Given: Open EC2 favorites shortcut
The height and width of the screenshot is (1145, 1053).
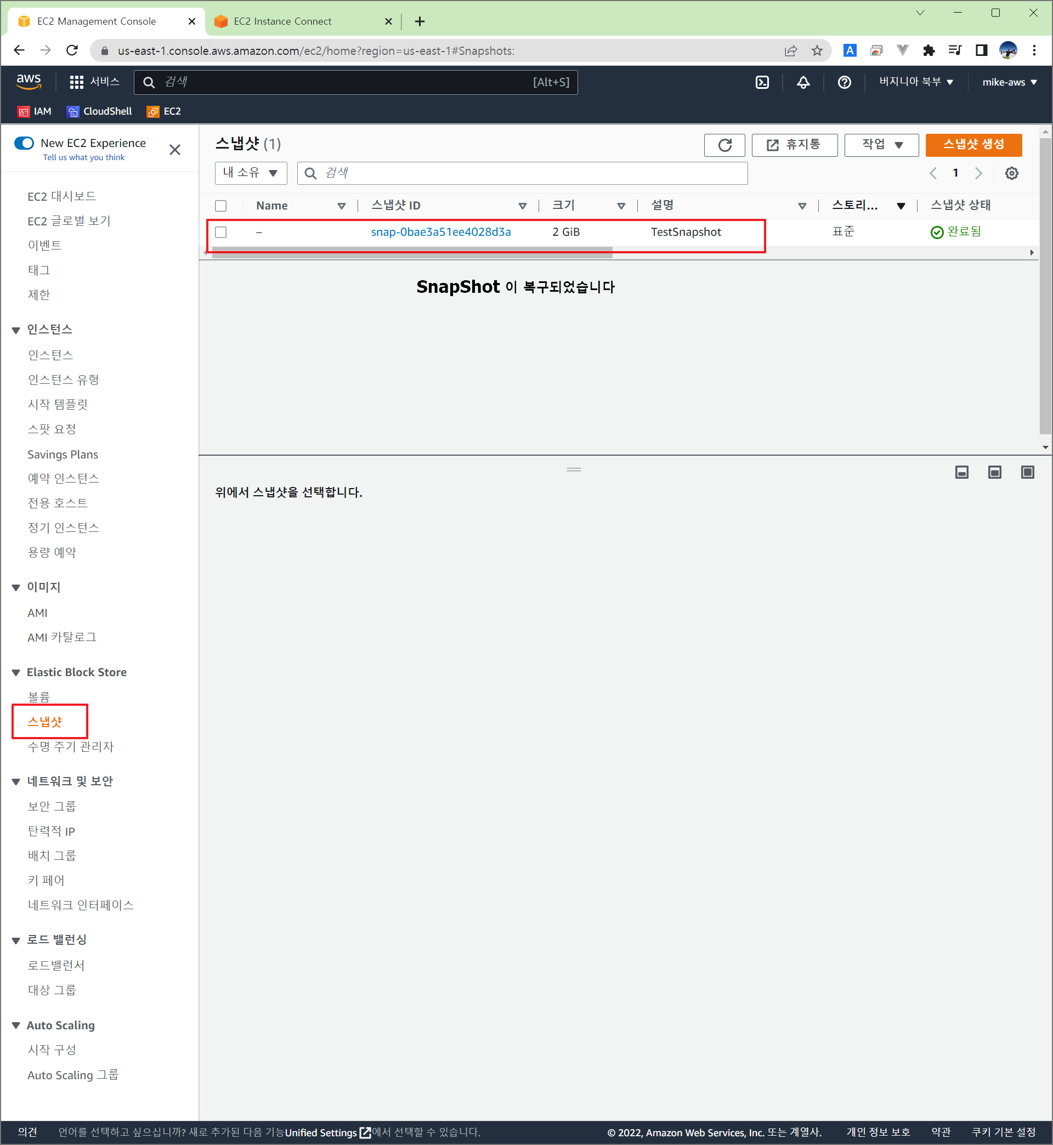Looking at the screenshot, I should (x=163, y=111).
